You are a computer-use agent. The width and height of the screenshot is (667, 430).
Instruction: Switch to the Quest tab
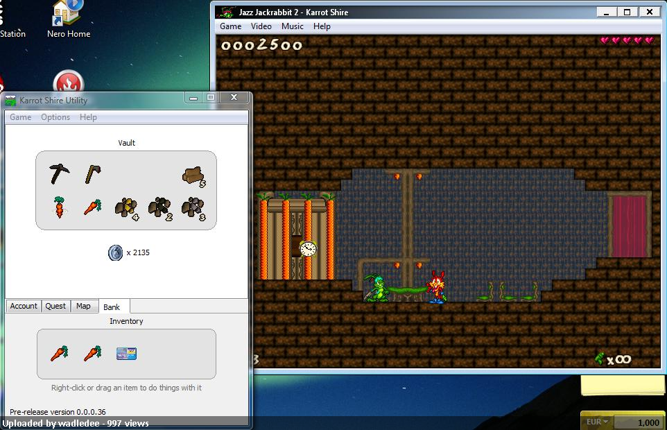pos(55,306)
